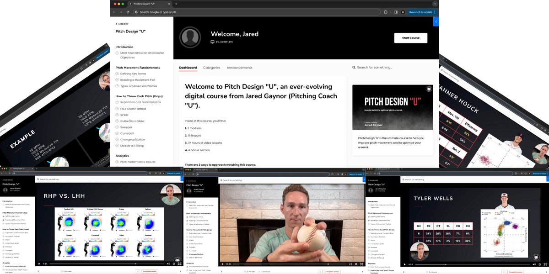Open Curveball lesson in main sidebar
Image resolution: width=549 pixels, height=274 pixels.
128,133
